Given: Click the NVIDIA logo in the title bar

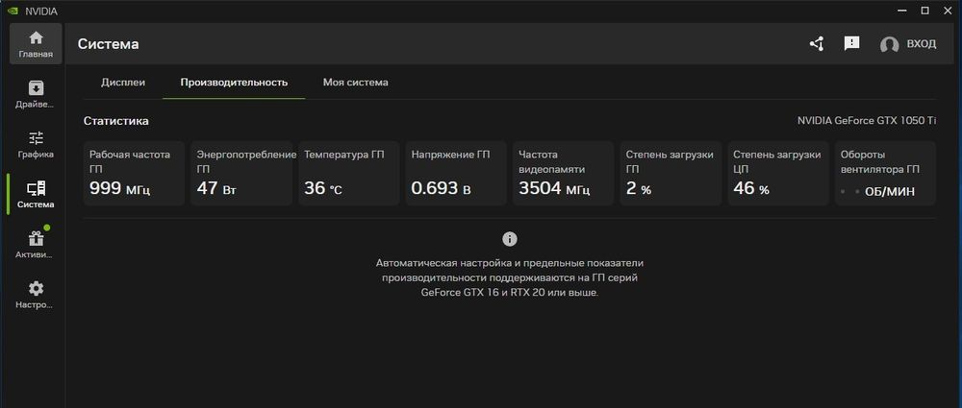Looking at the screenshot, I should (13, 11).
